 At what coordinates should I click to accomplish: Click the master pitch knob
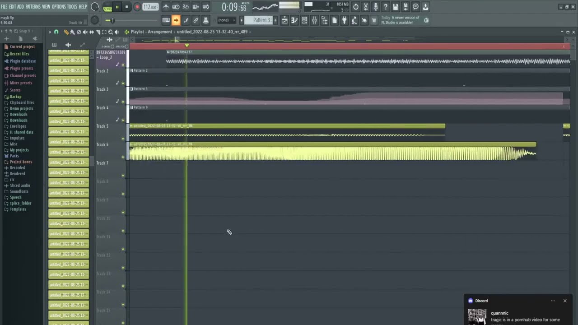[94, 20]
